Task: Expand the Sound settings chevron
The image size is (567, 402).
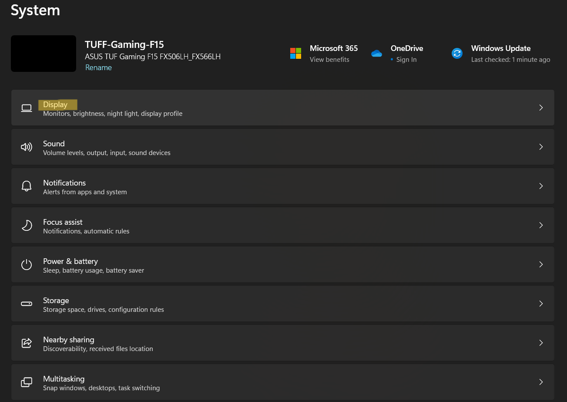Action: (x=541, y=147)
